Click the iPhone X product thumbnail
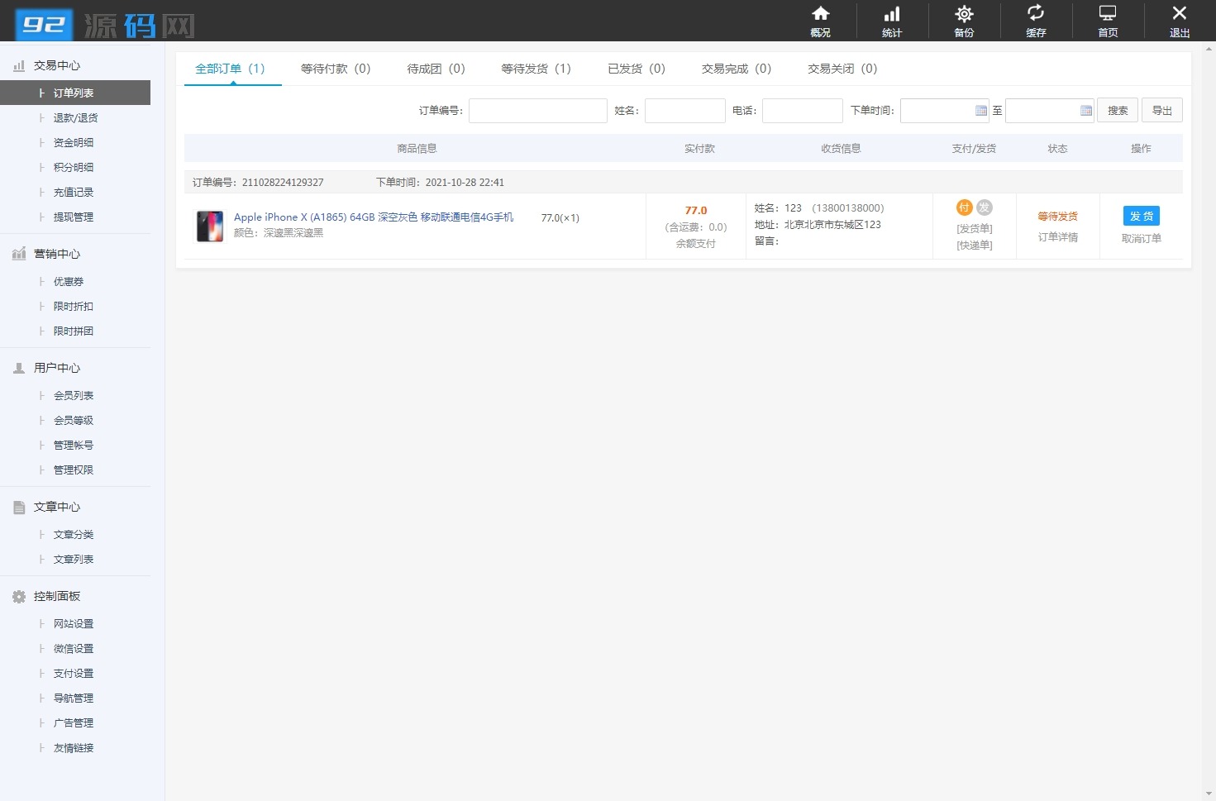Screen dimensions: 1216x801 [210, 226]
